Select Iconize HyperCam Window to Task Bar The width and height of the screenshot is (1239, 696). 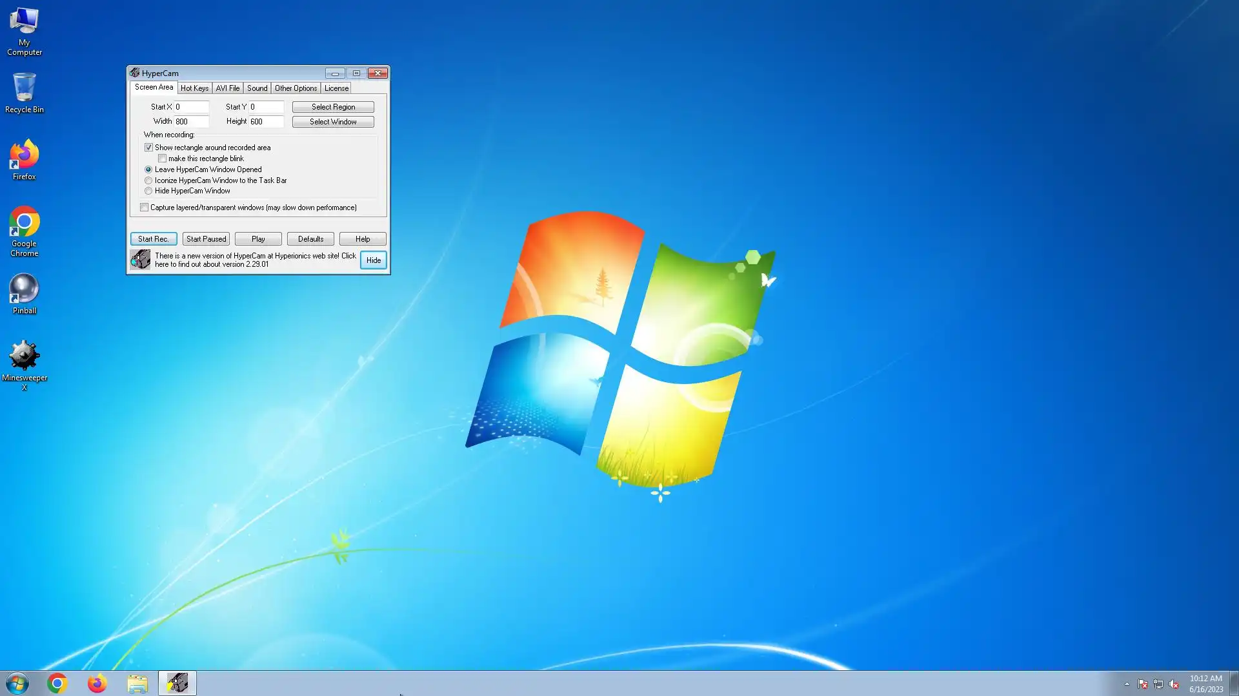148,180
